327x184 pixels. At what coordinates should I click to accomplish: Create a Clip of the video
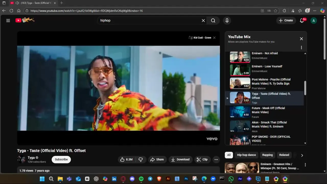(x=202, y=159)
